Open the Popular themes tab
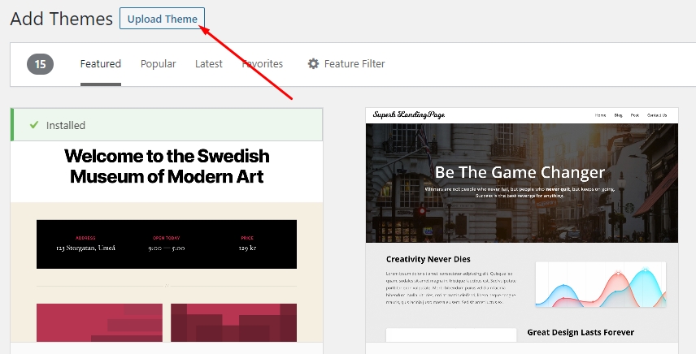The height and width of the screenshot is (354, 696). pos(158,64)
